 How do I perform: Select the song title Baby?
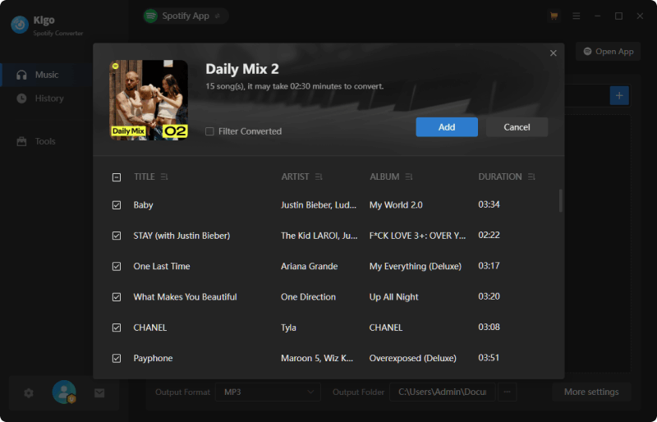[x=143, y=205]
